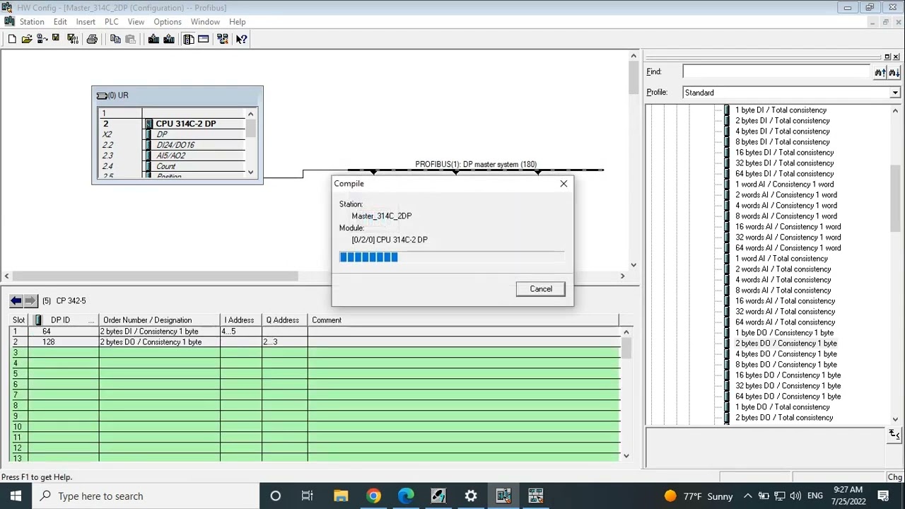The width and height of the screenshot is (905, 509).
Task: Click the I Address column header
Action: [x=240, y=320]
